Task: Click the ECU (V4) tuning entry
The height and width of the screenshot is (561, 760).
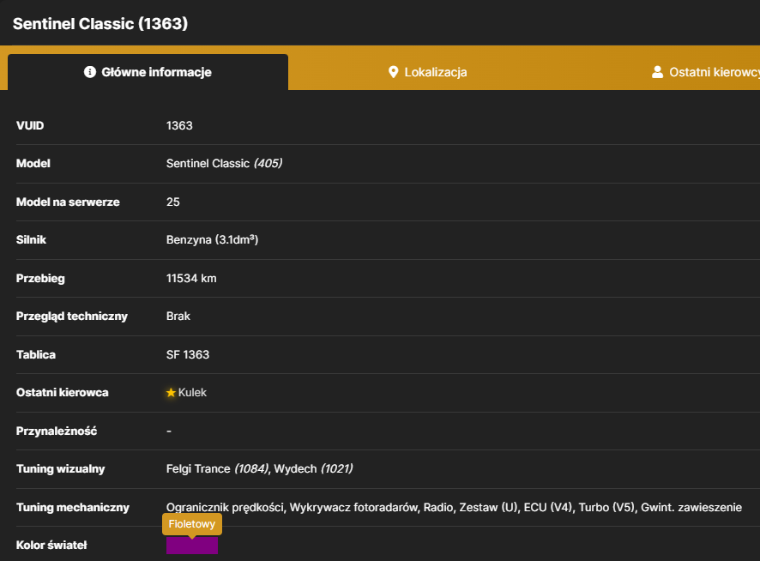Action: pos(549,507)
